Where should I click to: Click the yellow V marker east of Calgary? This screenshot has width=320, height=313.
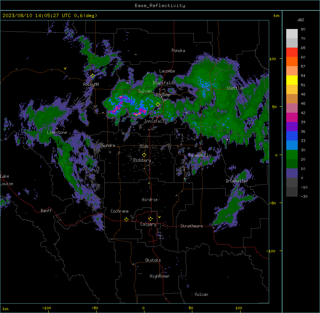tap(159, 217)
